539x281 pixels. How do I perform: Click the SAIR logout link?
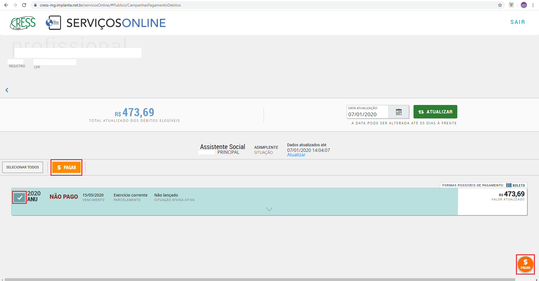click(x=517, y=22)
